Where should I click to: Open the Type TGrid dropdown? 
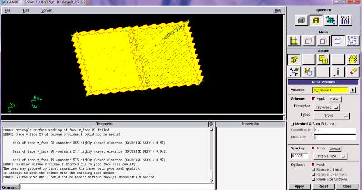pyautogui.click(x=332, y=116)
